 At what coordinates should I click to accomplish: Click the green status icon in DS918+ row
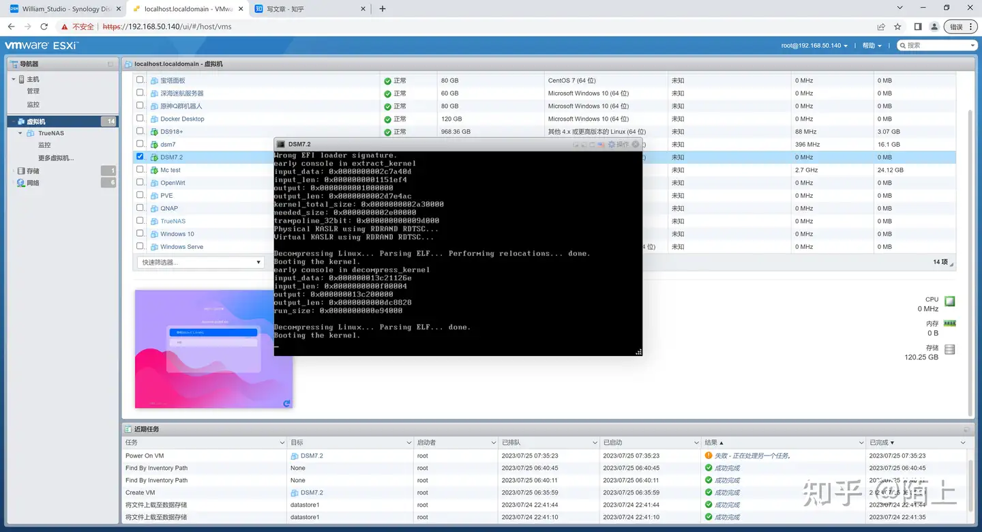pyautogui.click(x=387, y=132)
